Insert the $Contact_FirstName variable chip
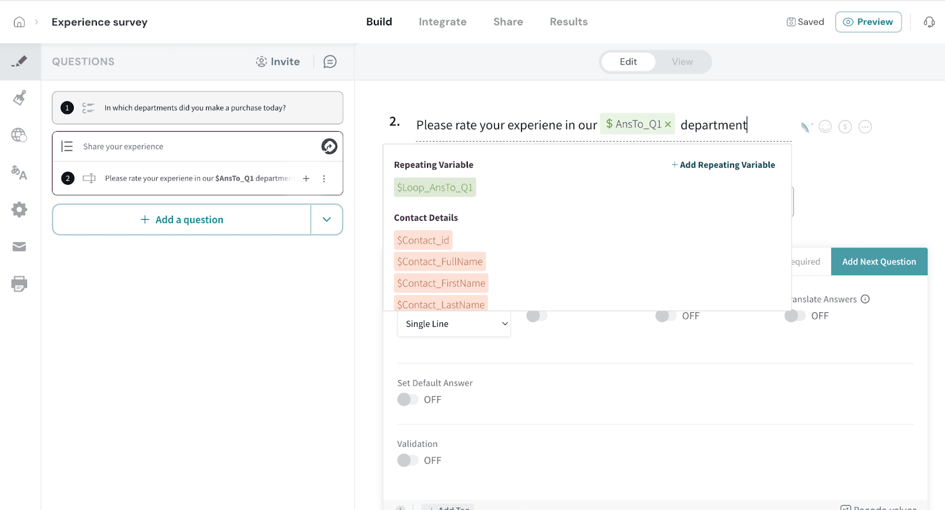Viewport: 945px width, 510px height. pos(441,283)
